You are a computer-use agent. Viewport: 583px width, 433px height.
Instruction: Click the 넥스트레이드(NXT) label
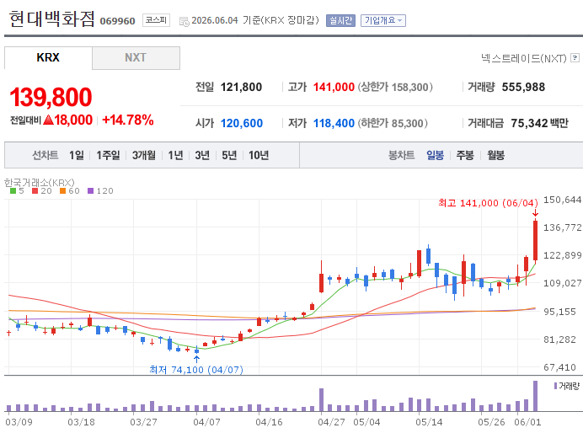(x=523, y=58)
